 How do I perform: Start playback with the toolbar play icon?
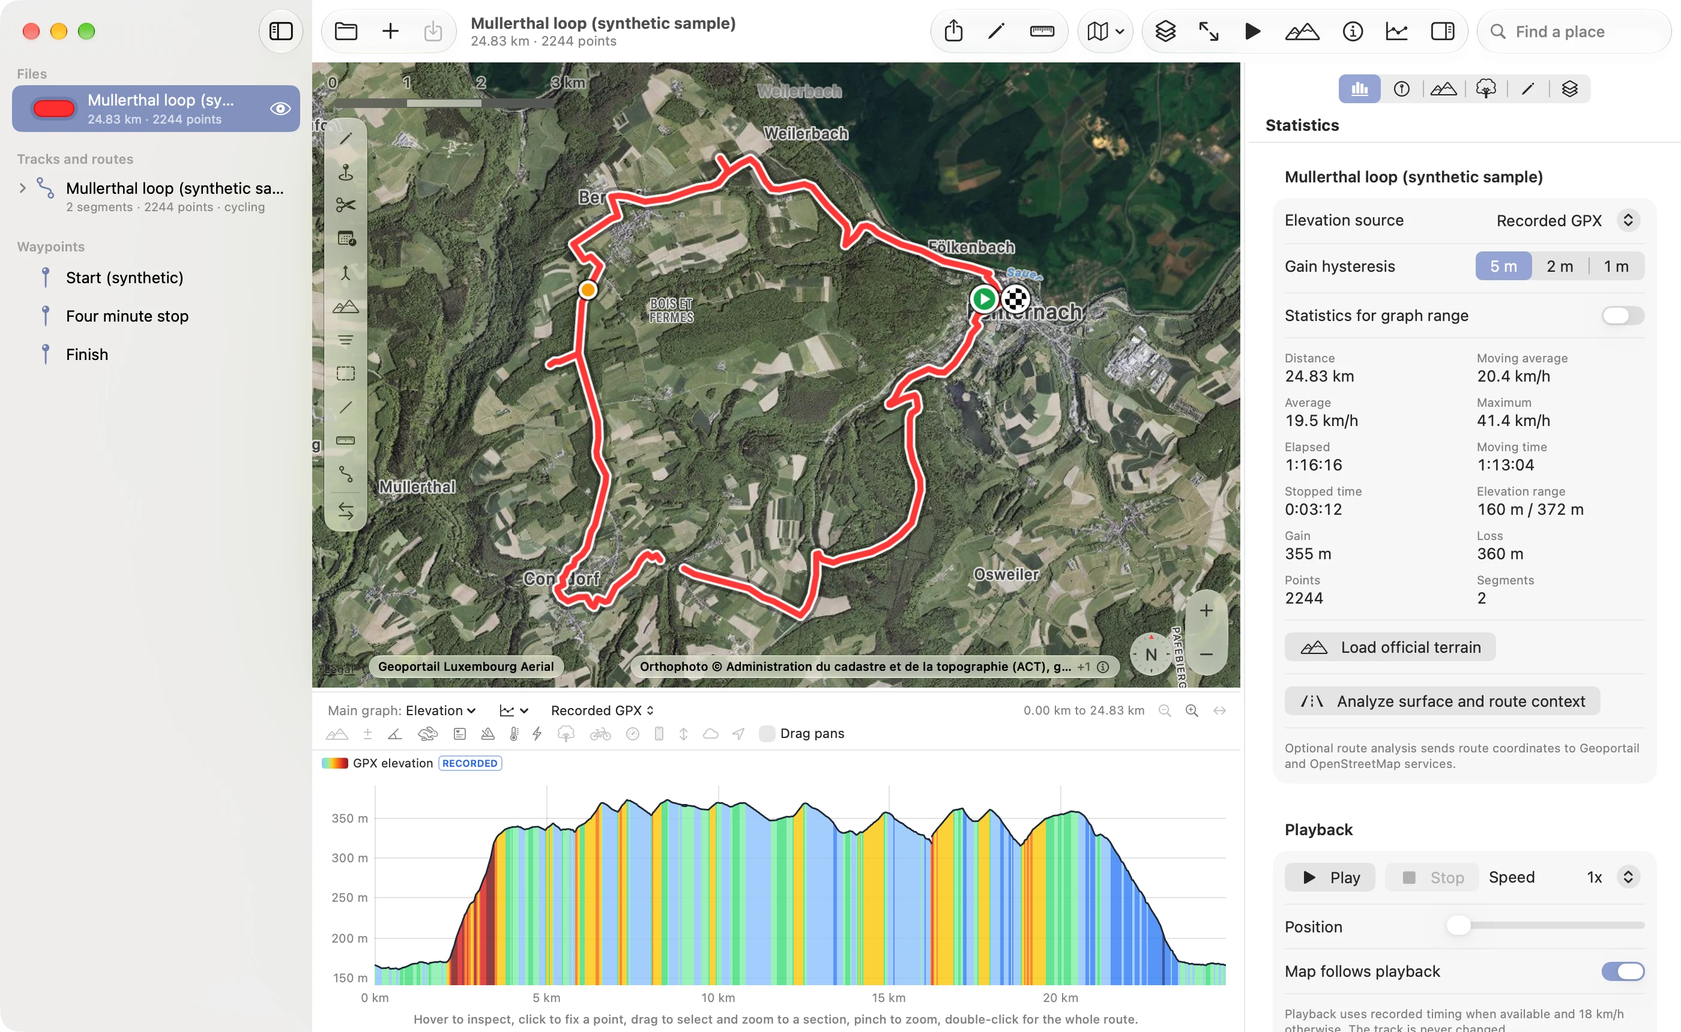click(1252, 31)
